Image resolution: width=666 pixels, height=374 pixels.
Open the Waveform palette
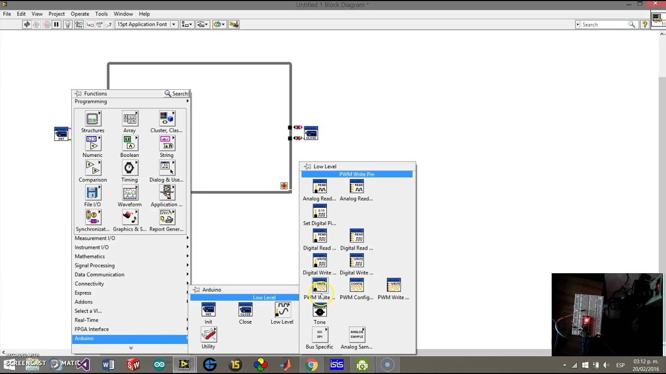(130, 193)
